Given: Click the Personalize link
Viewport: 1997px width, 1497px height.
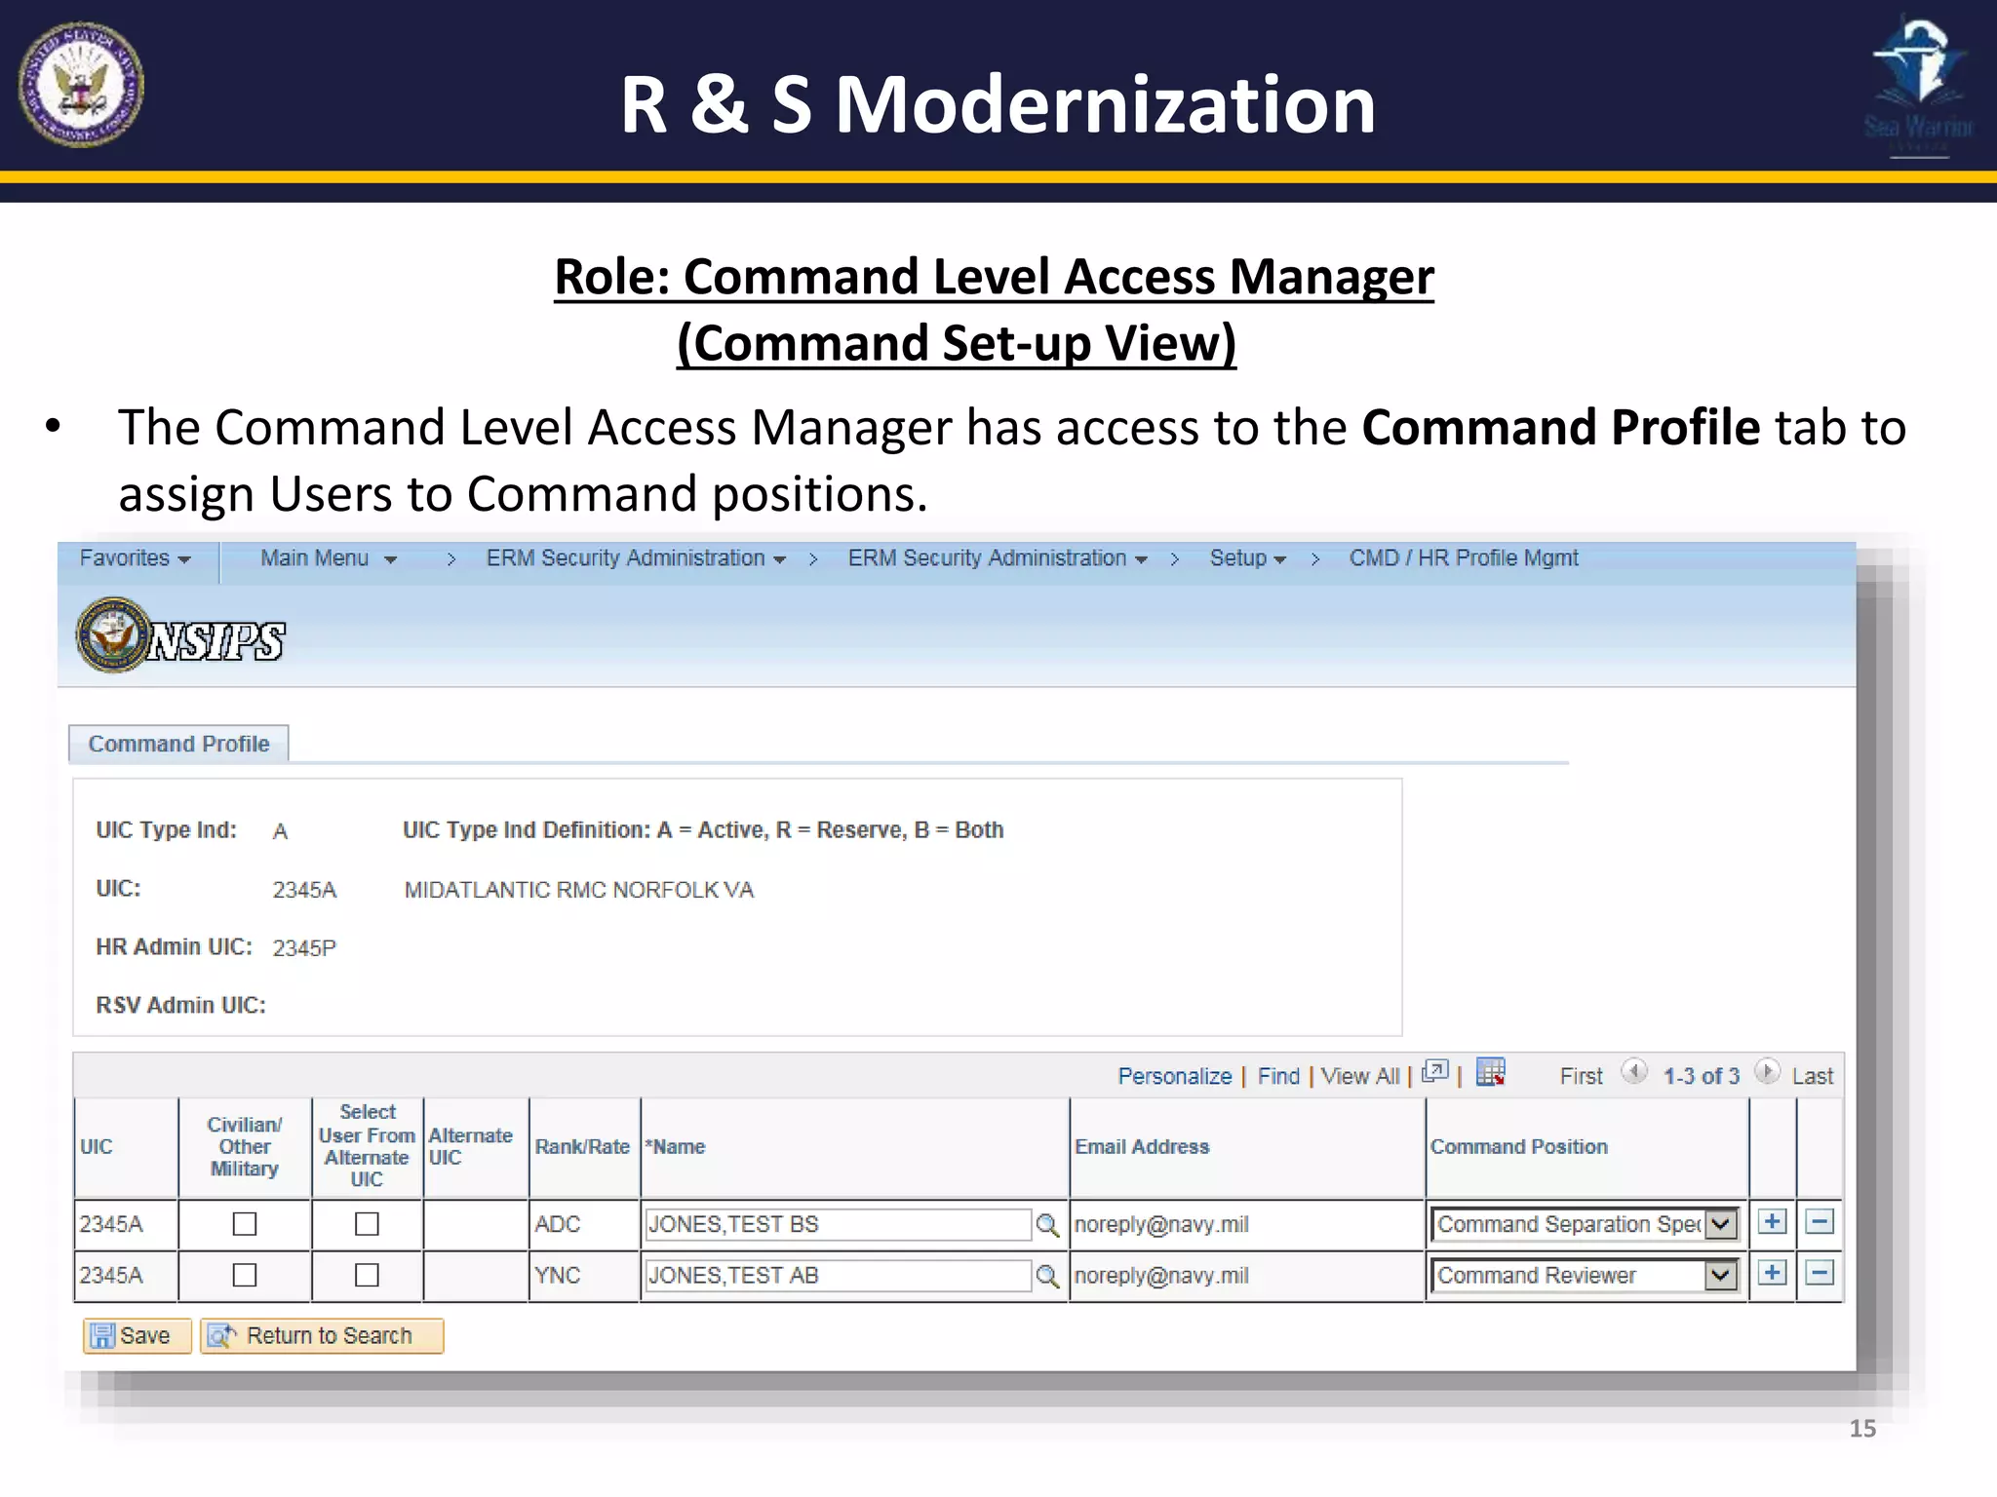Looking at the screenshot, I should pos(1174,1076).
